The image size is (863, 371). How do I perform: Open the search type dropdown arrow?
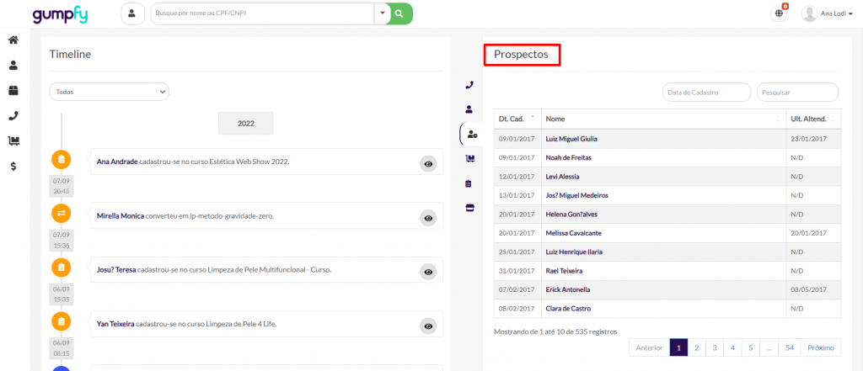382,13
